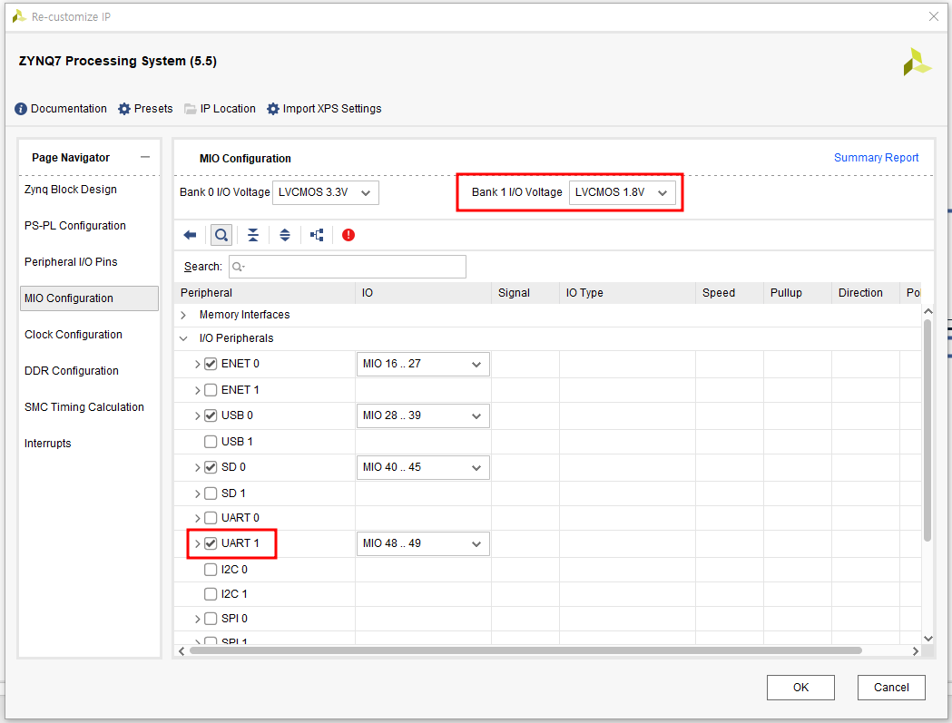Click the Speed column header
Viewport: 952px width, 723px height.
point(729,293)
